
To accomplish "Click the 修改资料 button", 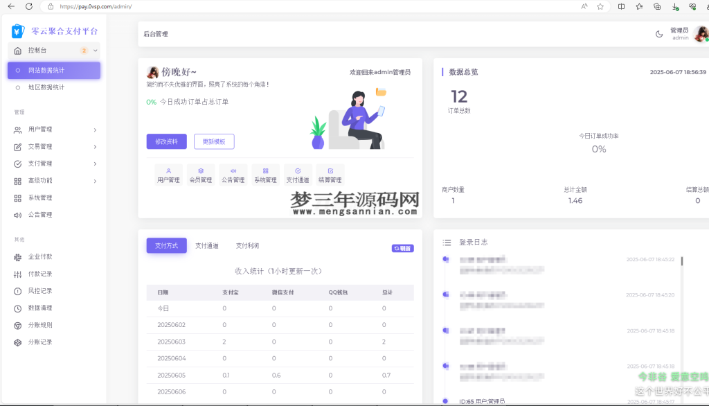I will point(165,141).
